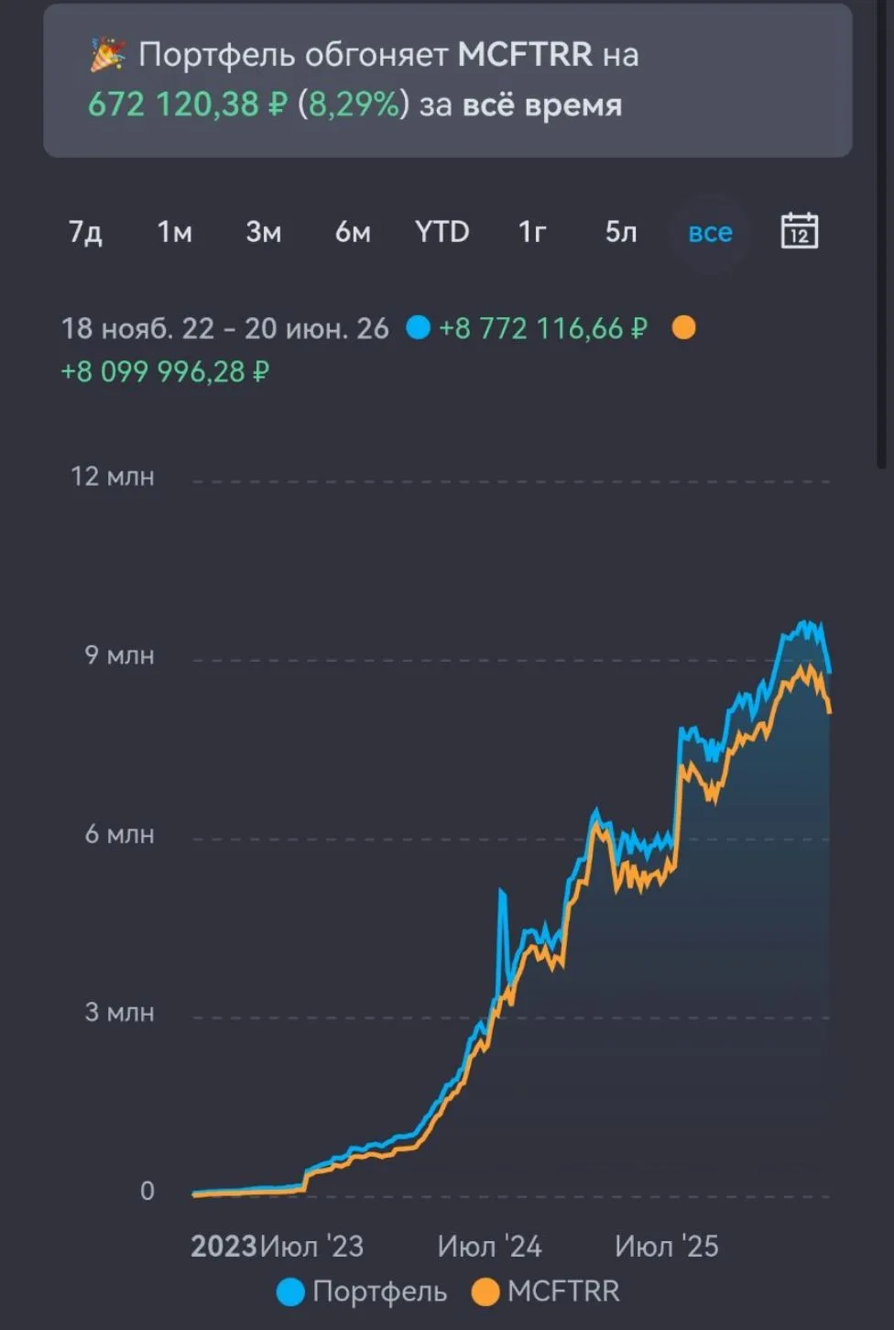Click the blue dot beside +8 772 116,66 ₽
This screenshot has width=894, height=1330.
point(418,327)
